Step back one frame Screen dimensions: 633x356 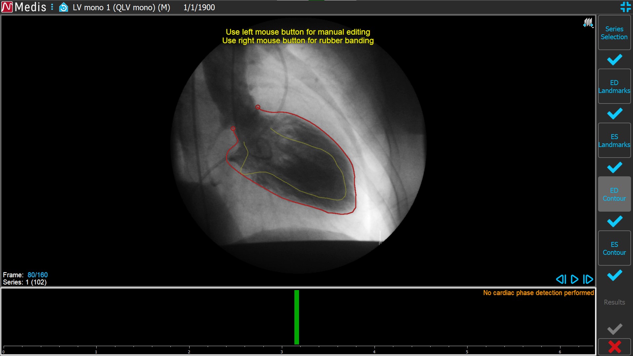(561, 279)
